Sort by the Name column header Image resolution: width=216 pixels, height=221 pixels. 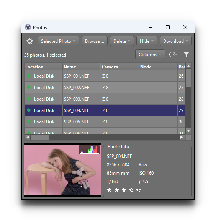tap(82, 67)
